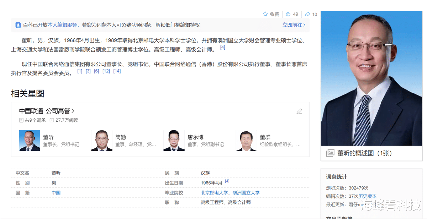The height and width of the screenshot is (219, 427).
Task: Open reference [14] citation
Action: 117,71
